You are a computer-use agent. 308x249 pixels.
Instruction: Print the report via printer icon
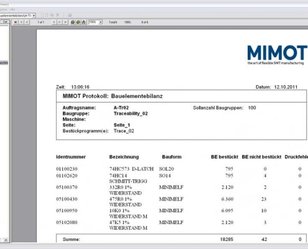pyautogui.click(x=73, y=22)
